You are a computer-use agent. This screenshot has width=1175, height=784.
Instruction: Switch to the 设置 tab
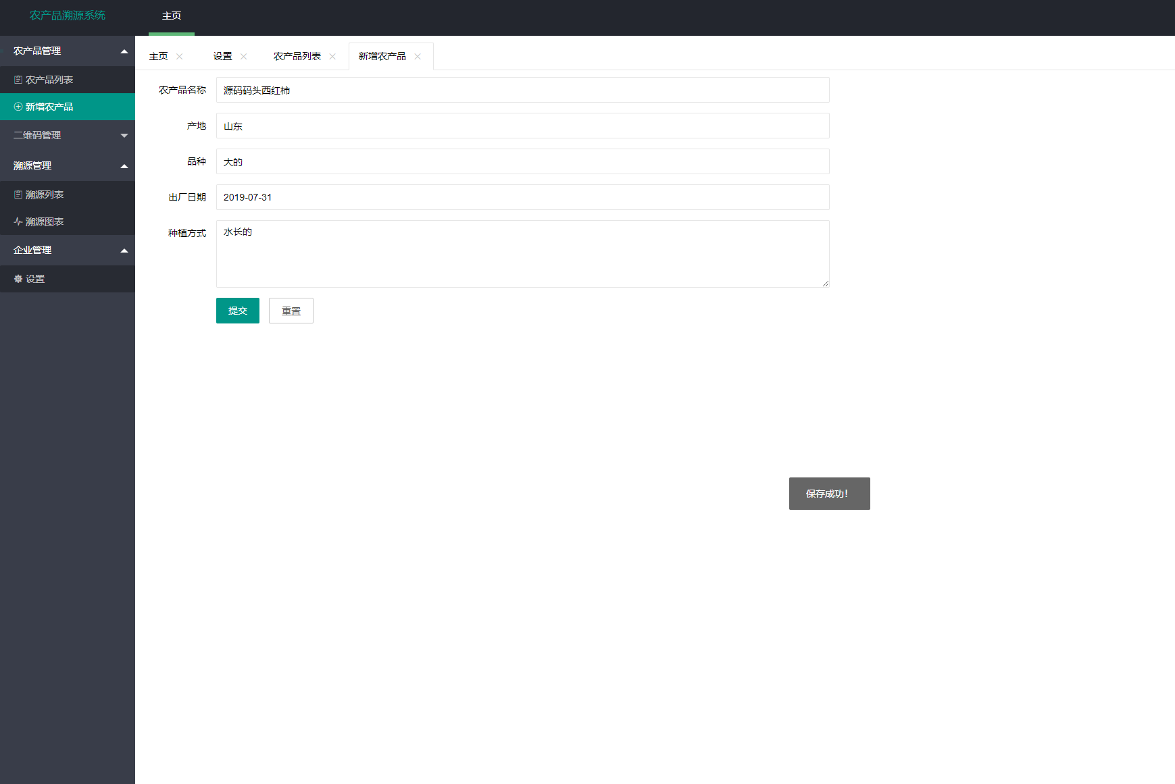point(223,57)
